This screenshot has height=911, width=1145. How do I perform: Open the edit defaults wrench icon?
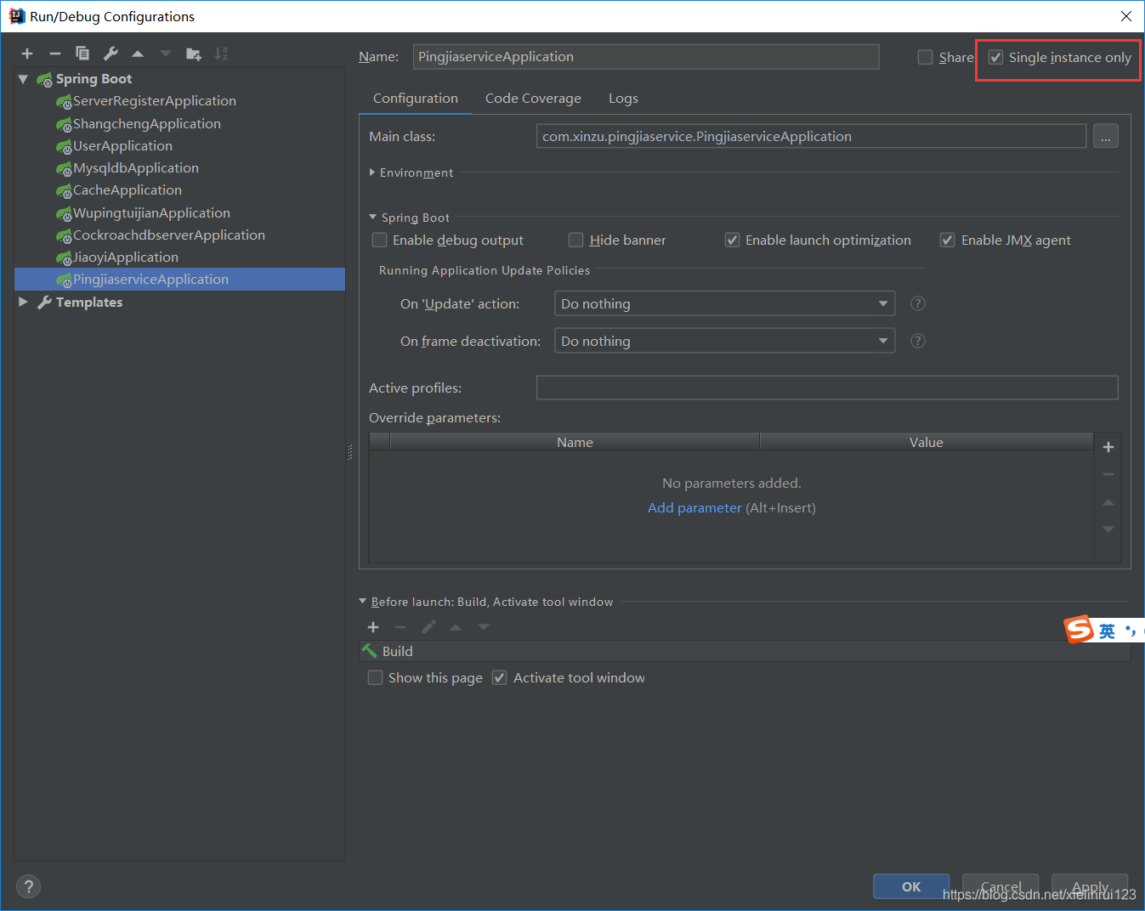(x=111, y=54)
